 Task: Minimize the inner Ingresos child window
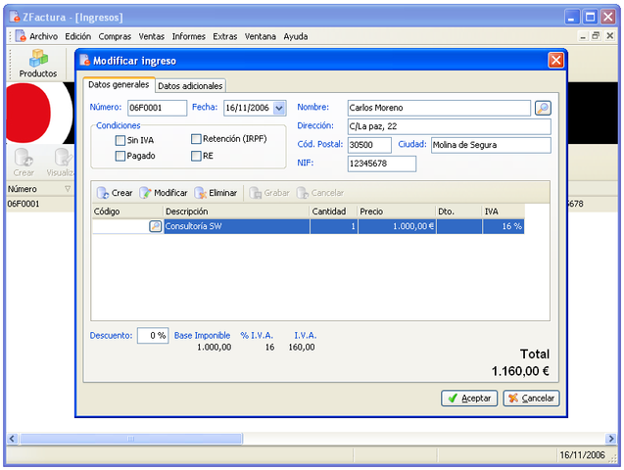[x=583, y=36]
